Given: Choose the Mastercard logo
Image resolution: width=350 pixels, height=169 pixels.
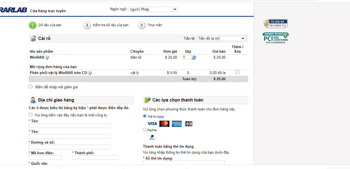Looking at the screenshot, I should (164, 124).
